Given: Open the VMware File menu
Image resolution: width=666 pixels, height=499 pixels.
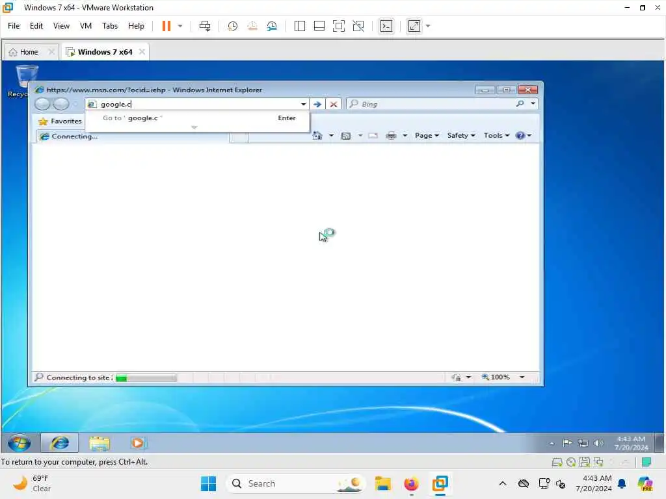Looking at the screenshot, I should pyautogui.click(x=14, y=26).
